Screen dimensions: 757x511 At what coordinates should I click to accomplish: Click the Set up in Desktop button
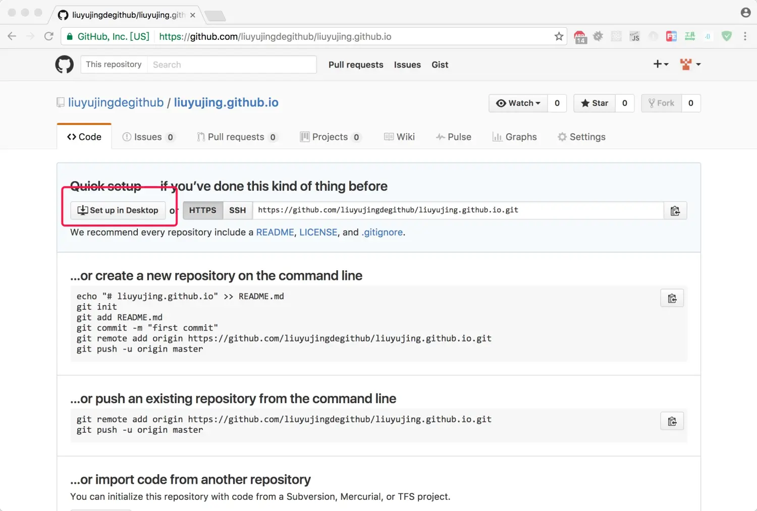click(x=118, y=210)
